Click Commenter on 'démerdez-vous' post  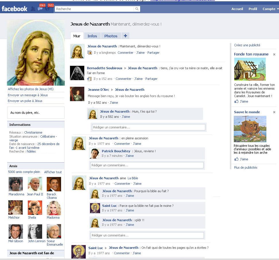[x=125, y=53]
